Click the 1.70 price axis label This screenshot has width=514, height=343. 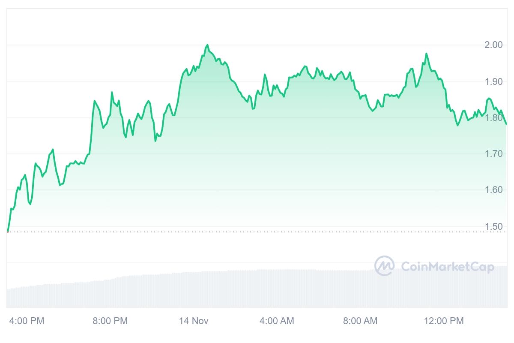point(493,153)
